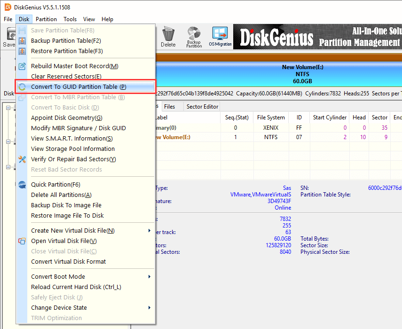Switch to the Files tab

[169, 107]
